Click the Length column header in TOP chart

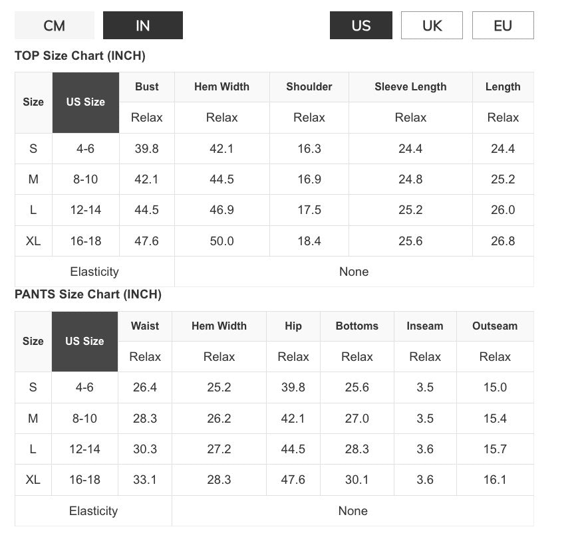pos(503,87)
